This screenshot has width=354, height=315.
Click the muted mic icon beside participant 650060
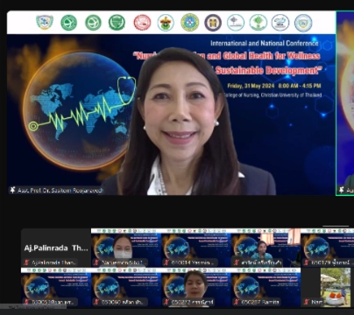(96, 302)
